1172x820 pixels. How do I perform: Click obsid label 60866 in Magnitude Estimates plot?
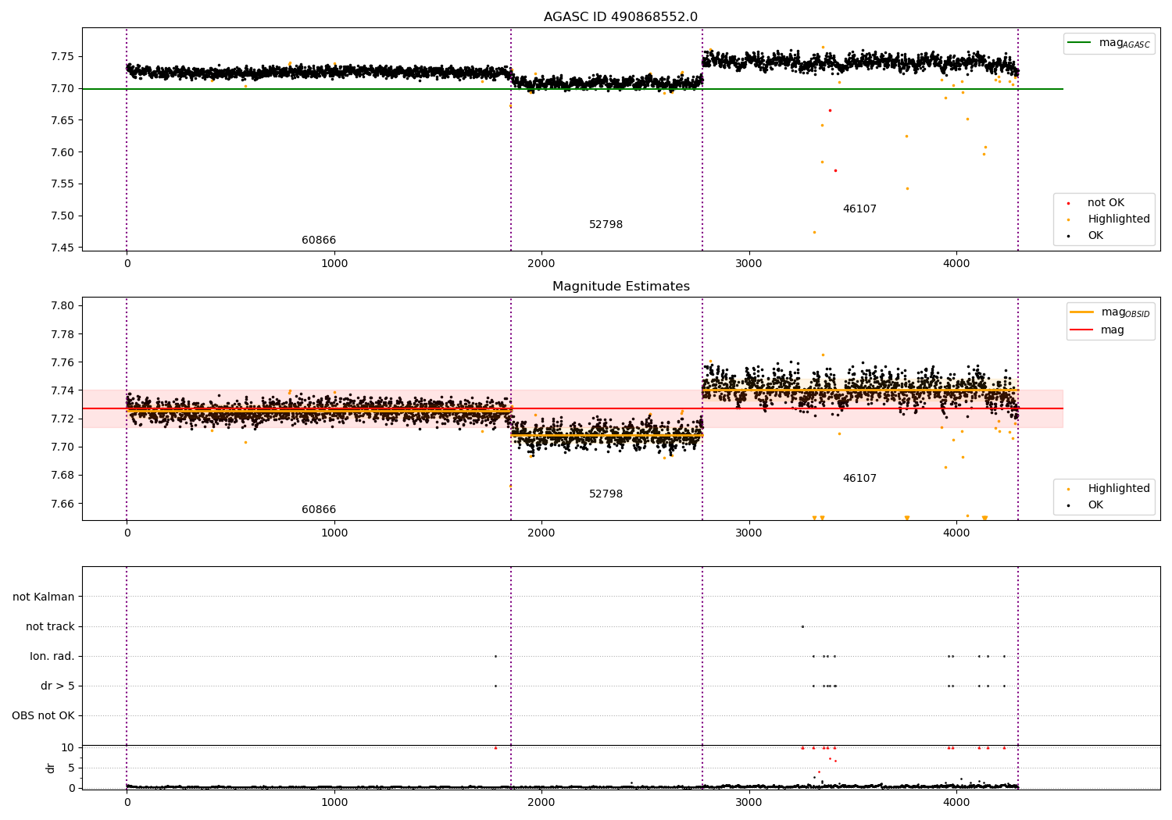coord(319,510)
